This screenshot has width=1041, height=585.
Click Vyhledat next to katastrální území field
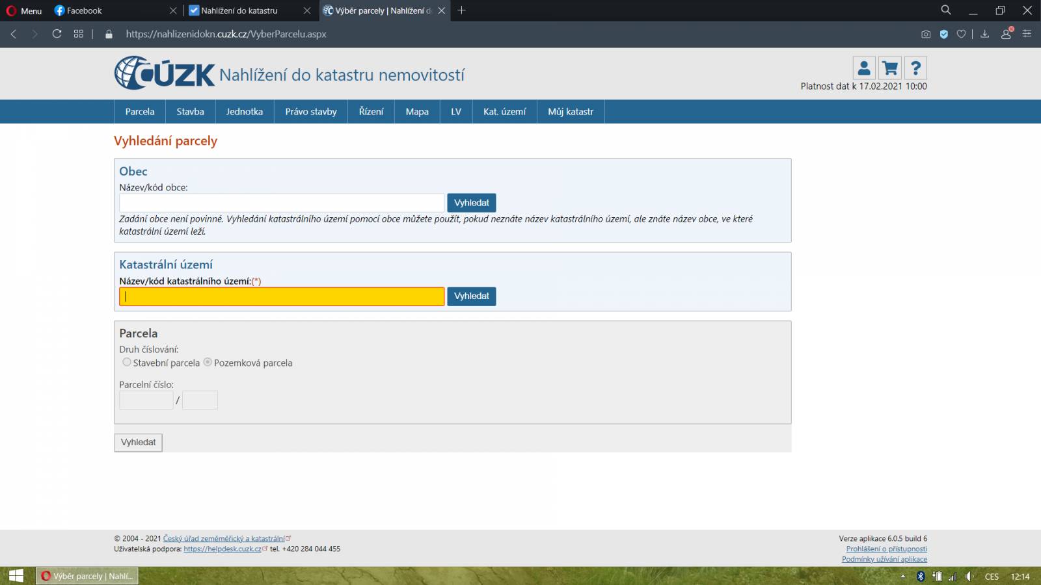[472, 296]
